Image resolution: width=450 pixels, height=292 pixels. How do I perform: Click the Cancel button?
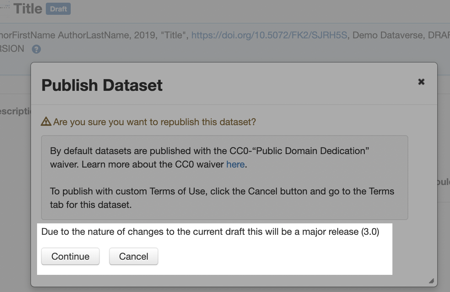pyautogui.click(x=134, y=256)
